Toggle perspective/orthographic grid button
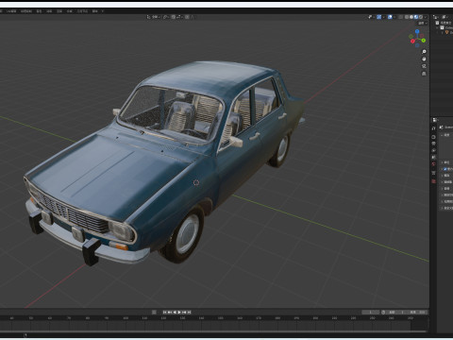 [x=424, y=74]
